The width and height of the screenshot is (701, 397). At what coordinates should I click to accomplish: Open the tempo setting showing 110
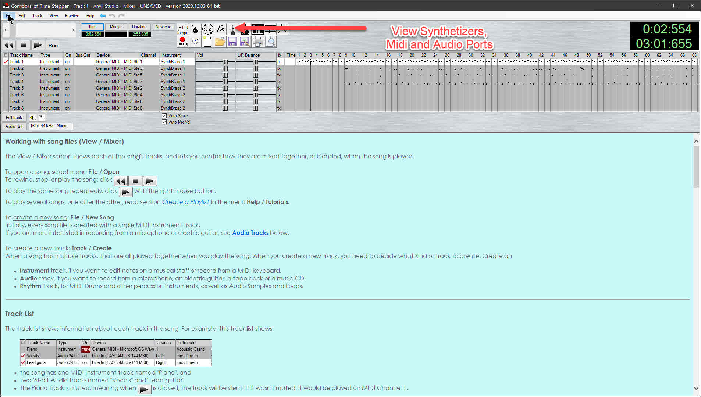pos(183,29)
